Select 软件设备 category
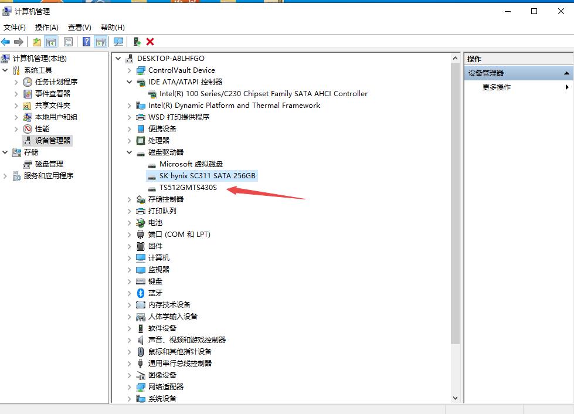Viewport: 574px width, 414px height. (162, 328)
